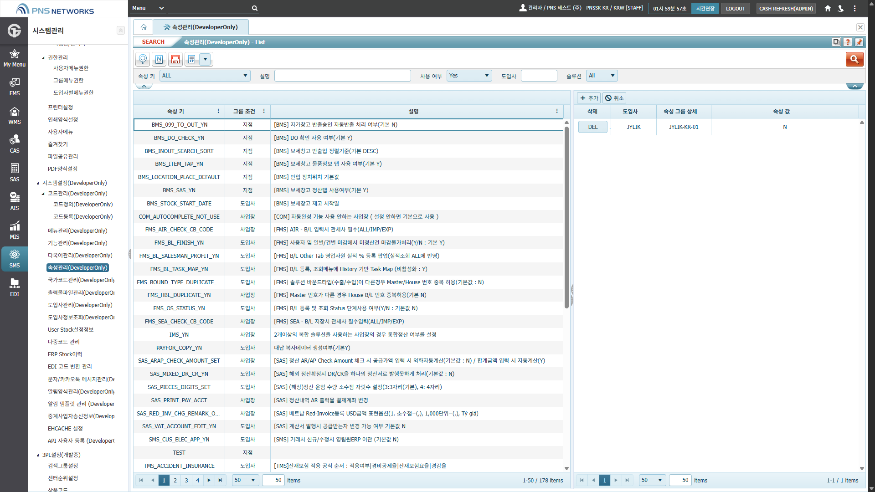Open 코드정의(DeveloperOnly) menu item
875x492 pixels.
(83, 205)
